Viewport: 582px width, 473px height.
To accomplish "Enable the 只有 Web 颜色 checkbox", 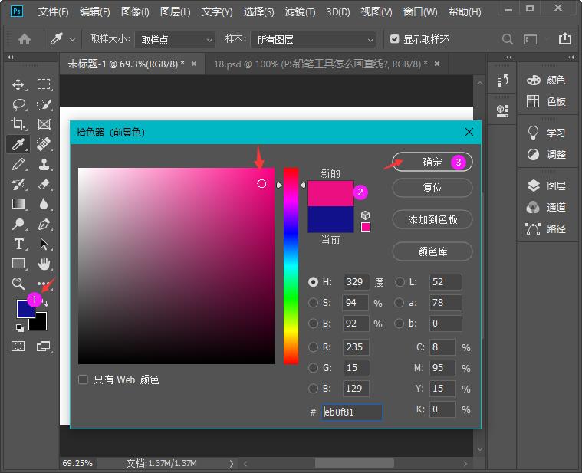I will point(83,379).
